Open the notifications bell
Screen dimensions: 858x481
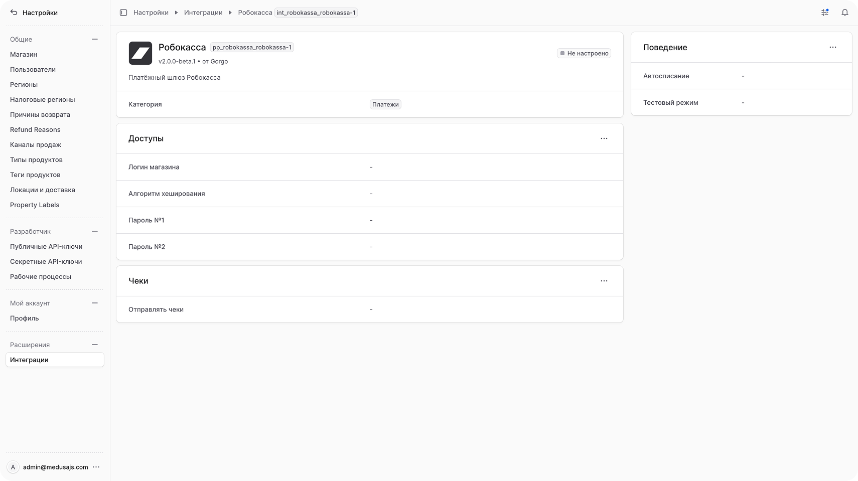point(845,13)
